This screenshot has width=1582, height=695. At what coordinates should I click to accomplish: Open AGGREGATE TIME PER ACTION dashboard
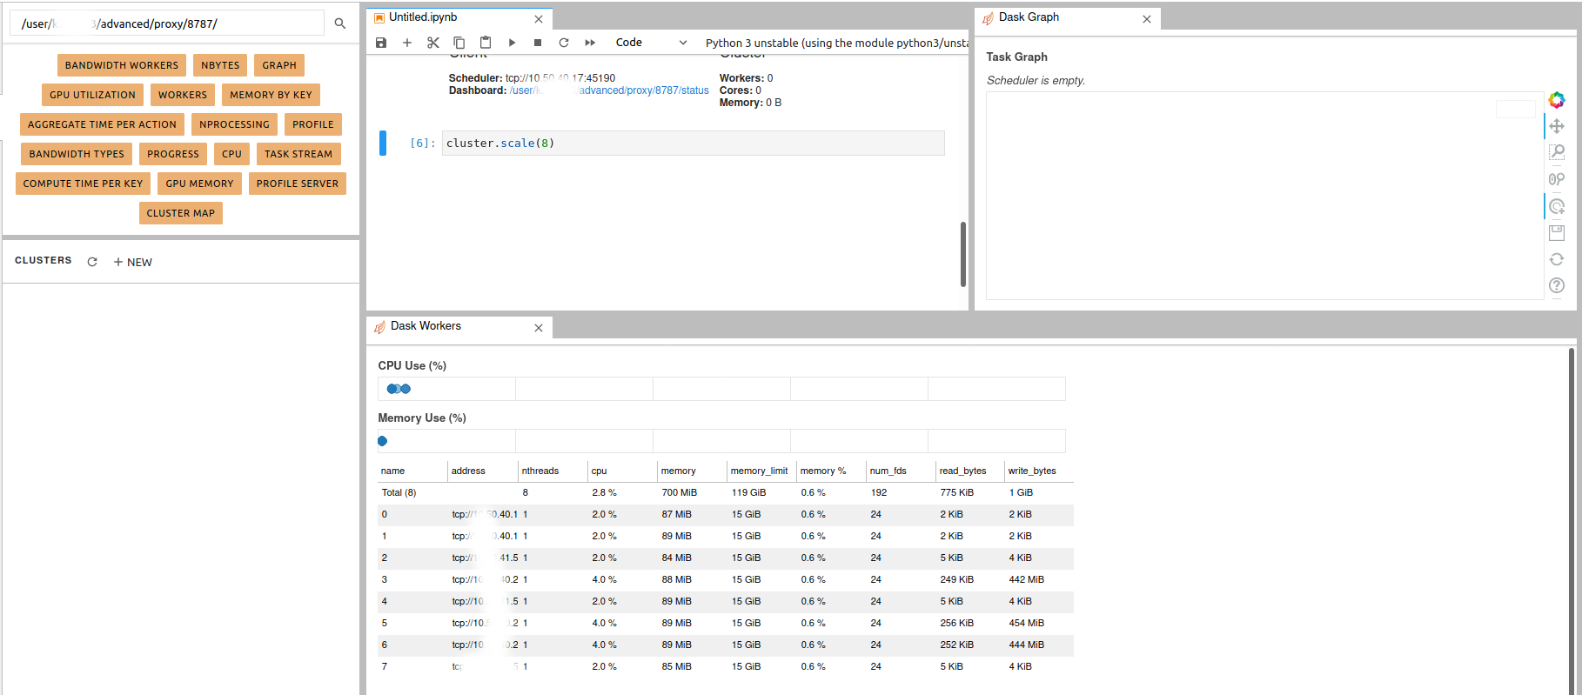[102, 124]
